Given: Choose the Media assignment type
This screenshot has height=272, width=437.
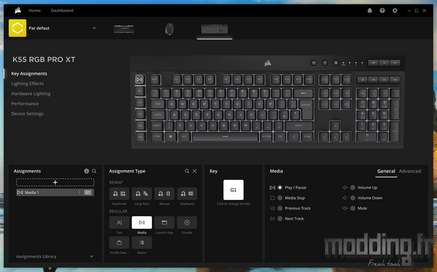Looking at the screenshot, I should (x=141, y=222).
